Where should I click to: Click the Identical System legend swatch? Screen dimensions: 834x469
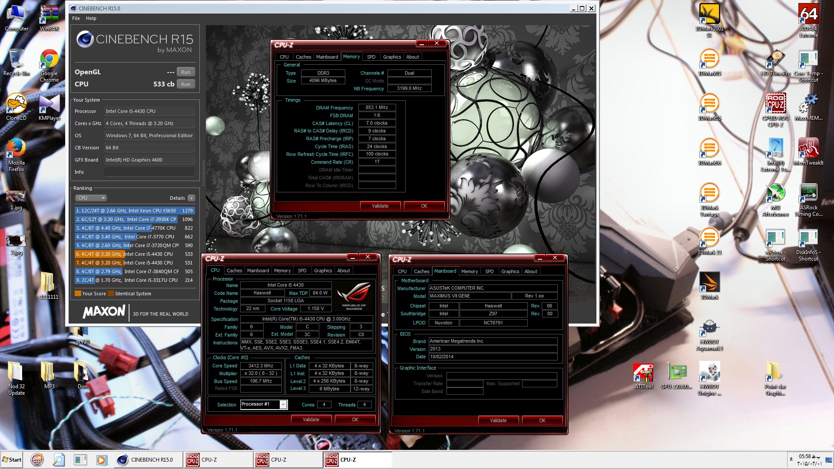[111, 294]
